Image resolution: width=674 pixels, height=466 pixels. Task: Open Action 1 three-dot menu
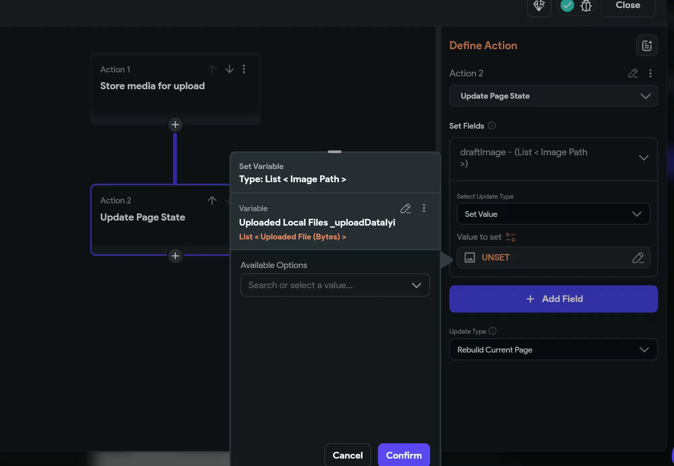point(244,69)
